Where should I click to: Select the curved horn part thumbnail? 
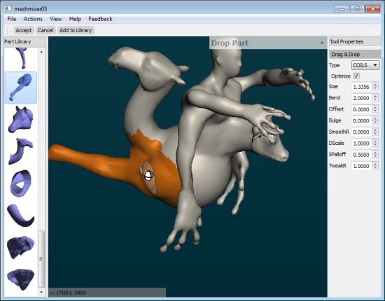coord(20,216)
